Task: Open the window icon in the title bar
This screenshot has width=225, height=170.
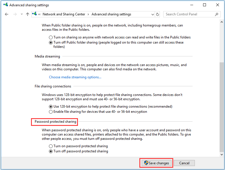Action: (x=6, y=5)
